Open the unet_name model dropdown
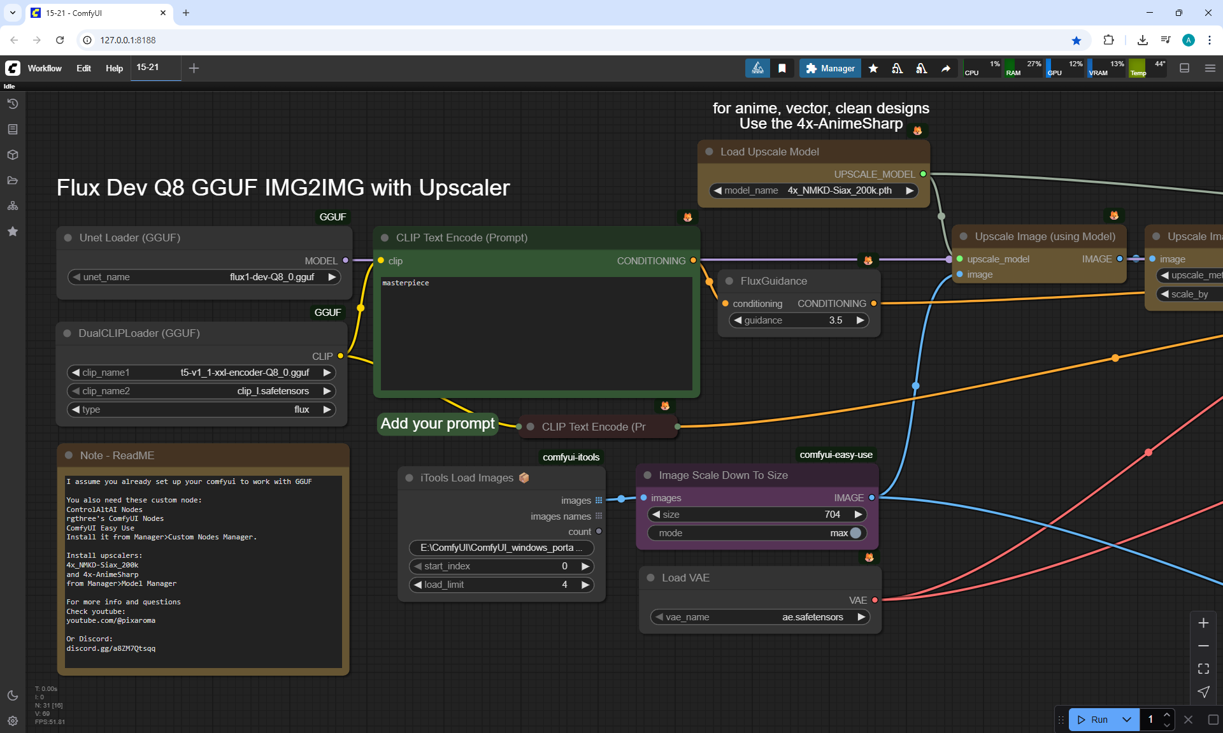The width and height of the screenshot is (1223, 733). (x=204, y=277)
